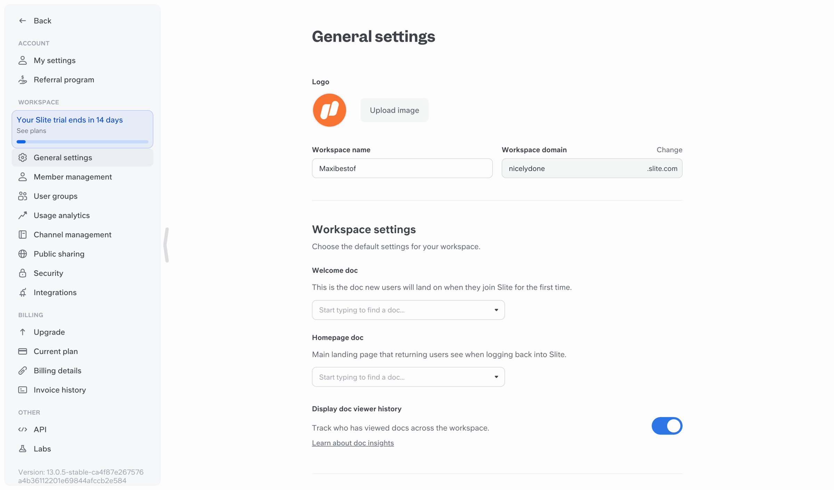Click the User groups icon
The width and height of the screenshot is (834, 490).
[23, 196]
